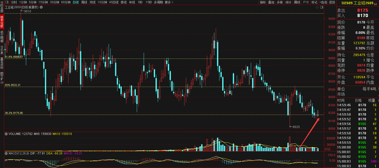The height and width of the screenshot is (168, 379).
Task: Click the 38.2% 8175.86 Fibonacci line label
Action: click(14, 113)
